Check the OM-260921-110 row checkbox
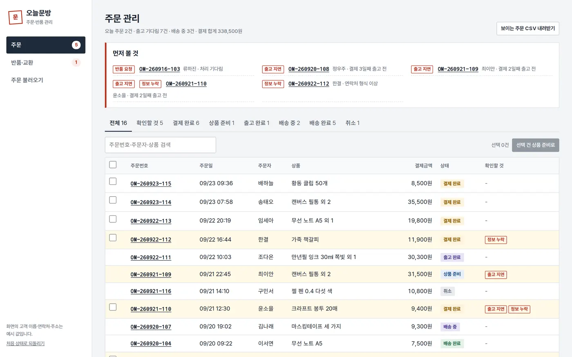 (113, 307)
